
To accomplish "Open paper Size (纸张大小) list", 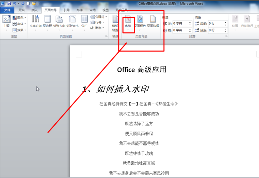I will click(73, 23).
